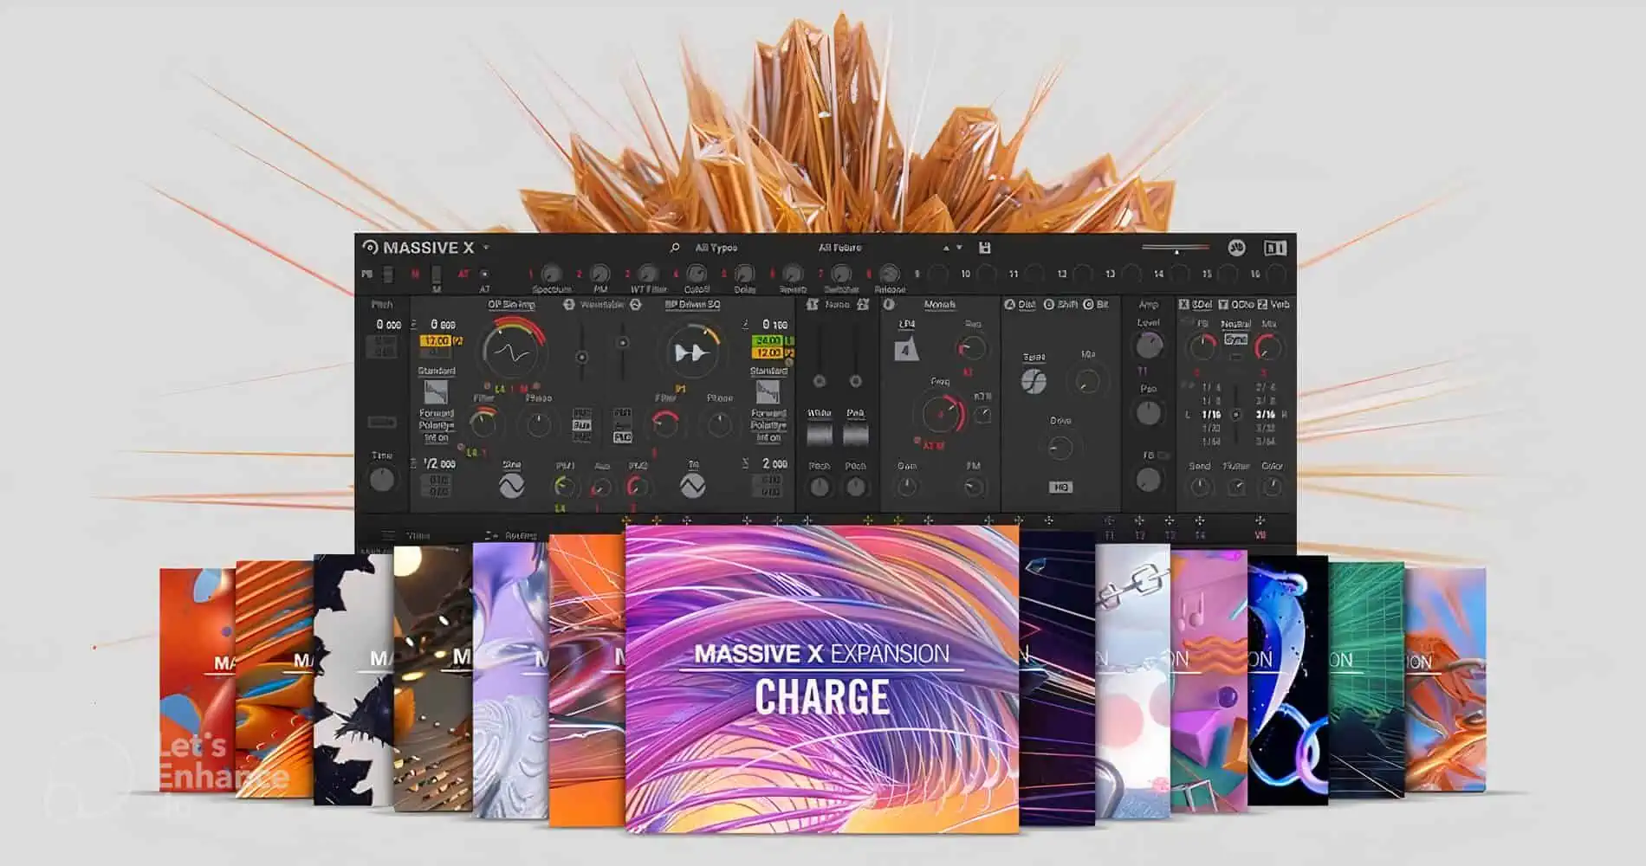Toggle the HQ button in insert effects
Image resolution: width=1646 pixels, height=866 pixels.
1061,488
